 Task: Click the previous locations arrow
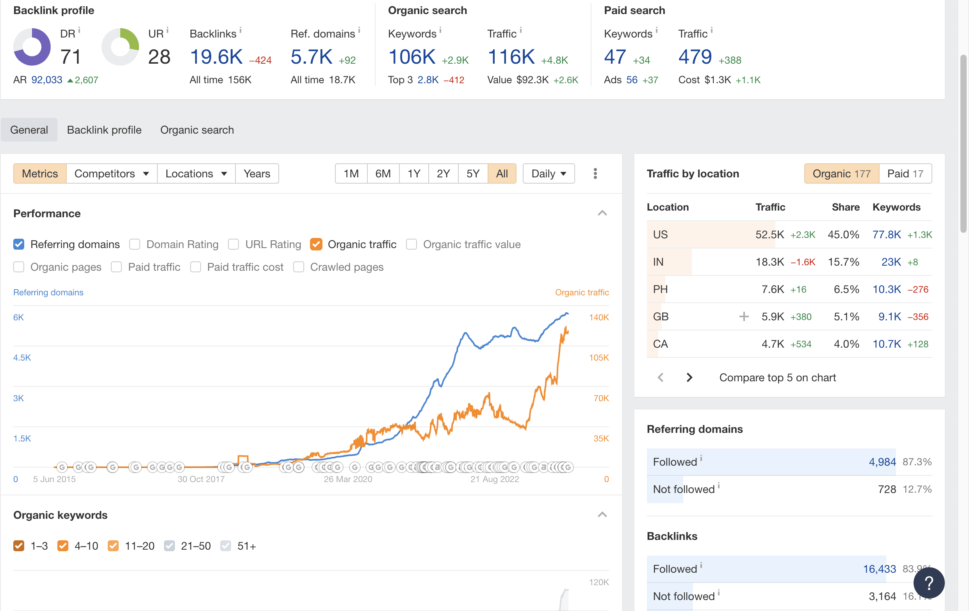pos(660,377)
